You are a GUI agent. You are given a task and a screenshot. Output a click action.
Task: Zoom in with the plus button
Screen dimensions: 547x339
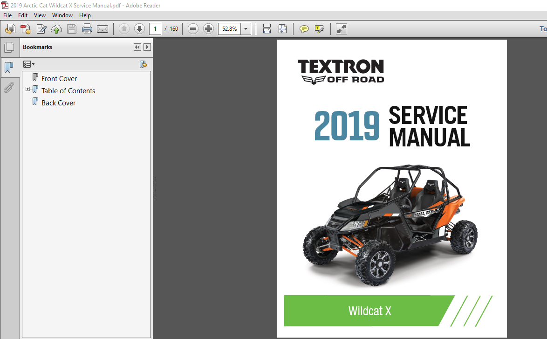tap(208, 29)
